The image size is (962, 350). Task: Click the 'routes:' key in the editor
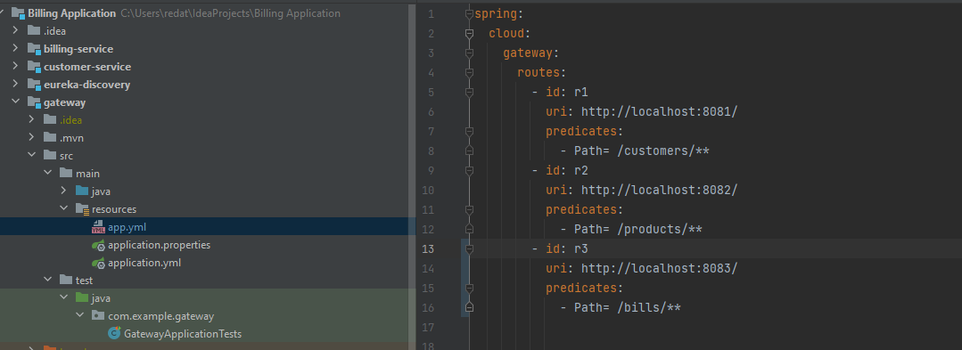[x=542, y=72]
